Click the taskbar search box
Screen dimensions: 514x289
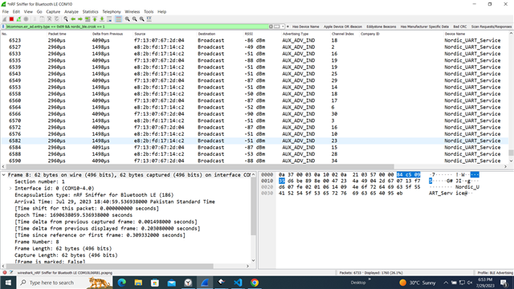coord(64,283)
